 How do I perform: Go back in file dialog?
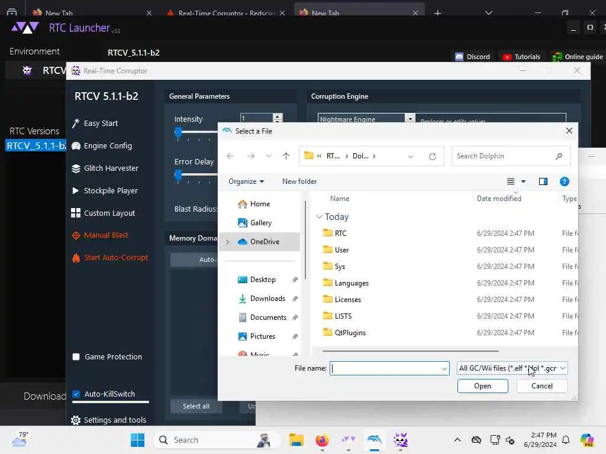[x=230, y=156]
